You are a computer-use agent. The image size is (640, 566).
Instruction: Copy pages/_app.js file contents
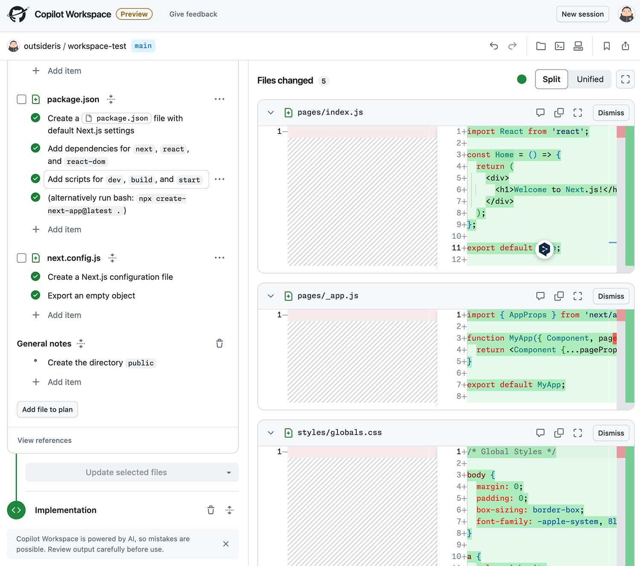click(559, 296)
